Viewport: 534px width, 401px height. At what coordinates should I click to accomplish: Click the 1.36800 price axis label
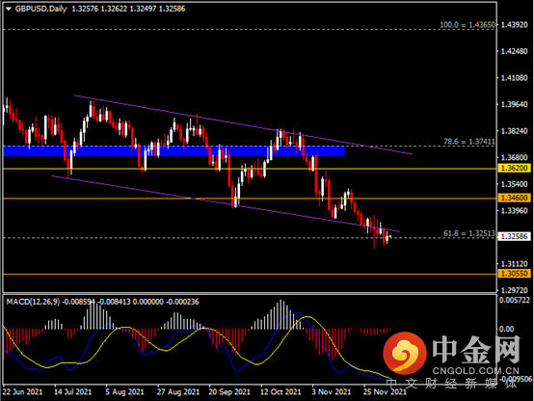pyautogui.click(x=515, y=157)
